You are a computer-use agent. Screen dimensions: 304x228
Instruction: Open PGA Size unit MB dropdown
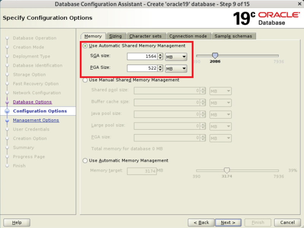coord(176,69)
